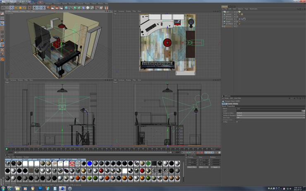Toggle X-axis lock
The image size is (306, 191).
35,8
